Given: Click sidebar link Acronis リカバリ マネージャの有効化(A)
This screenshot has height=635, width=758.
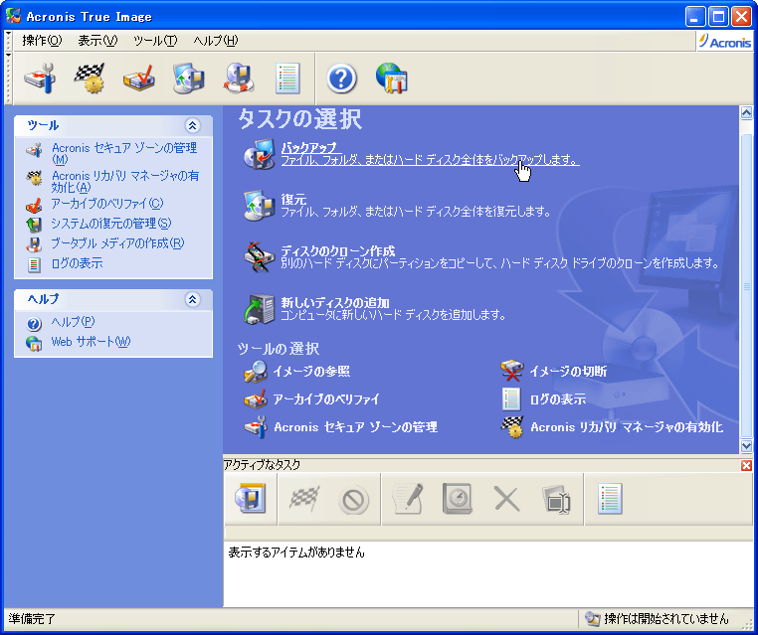Looking at the screenshot, I should [x=125, y=181].
